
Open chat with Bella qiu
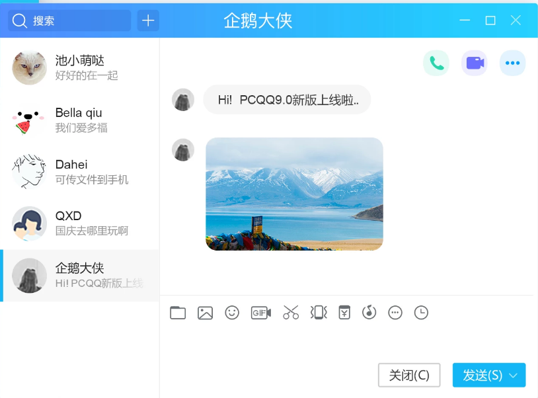[x=80, y=120]
